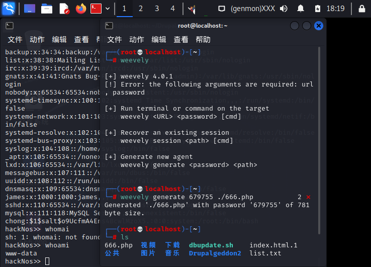Click the 18:19 clock

pyautogui.click(x=335, y=9)
